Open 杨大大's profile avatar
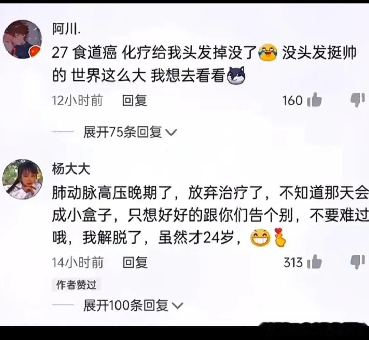369x340 pixels. 22,179
